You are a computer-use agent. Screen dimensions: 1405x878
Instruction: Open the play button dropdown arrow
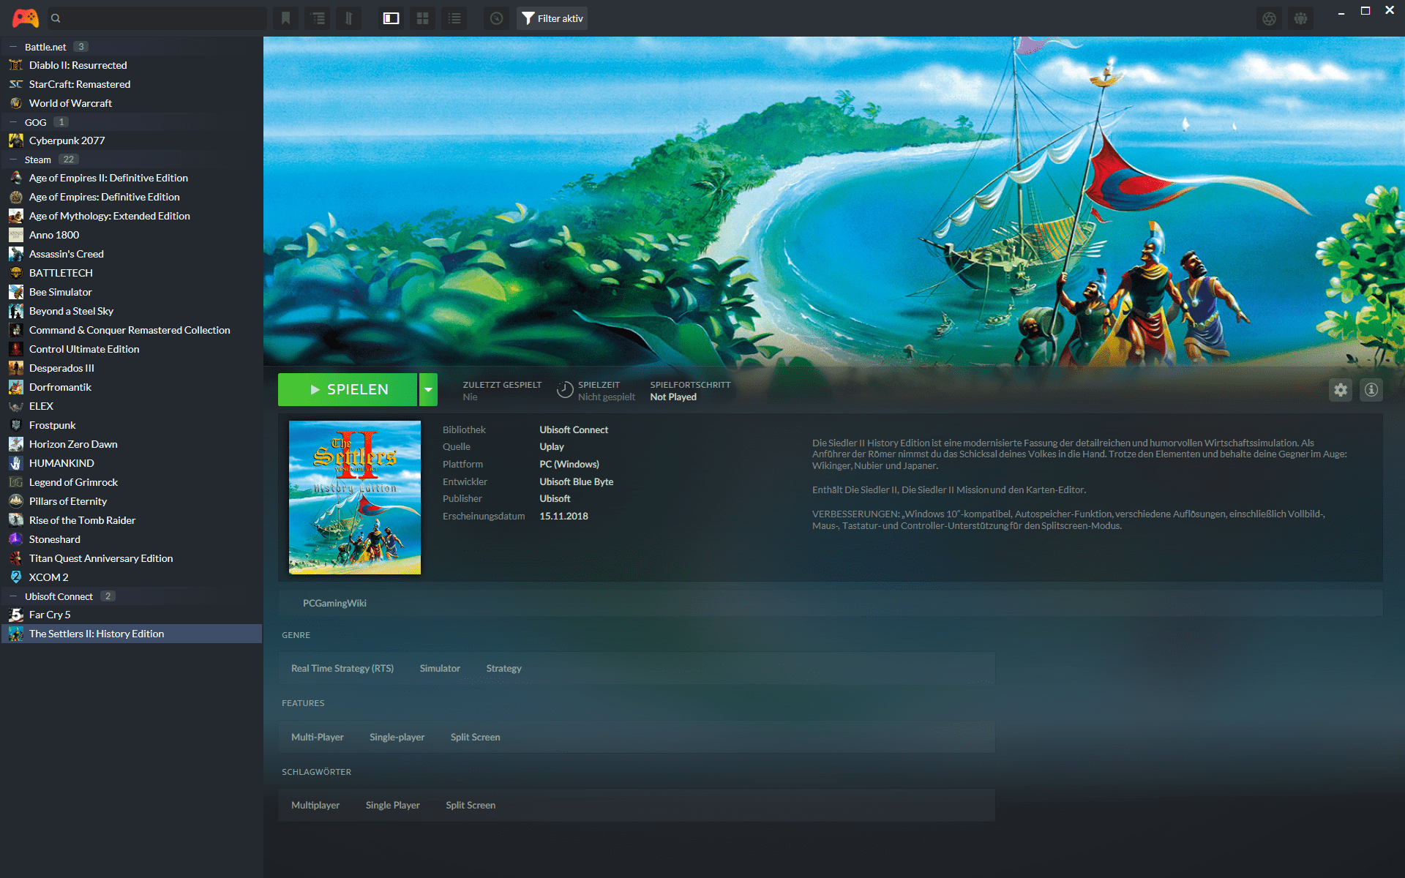(428, 389)
